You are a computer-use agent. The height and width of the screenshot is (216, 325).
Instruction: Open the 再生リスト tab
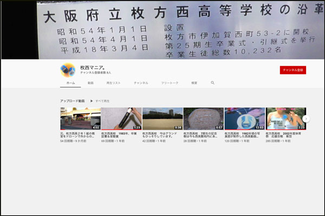[x=113, y=83]
